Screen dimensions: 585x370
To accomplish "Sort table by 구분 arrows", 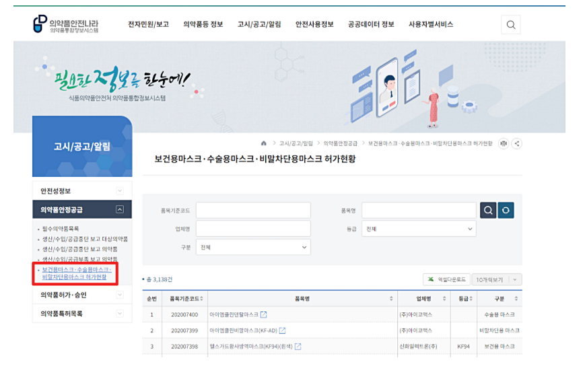I will click(x=516, y=299).
